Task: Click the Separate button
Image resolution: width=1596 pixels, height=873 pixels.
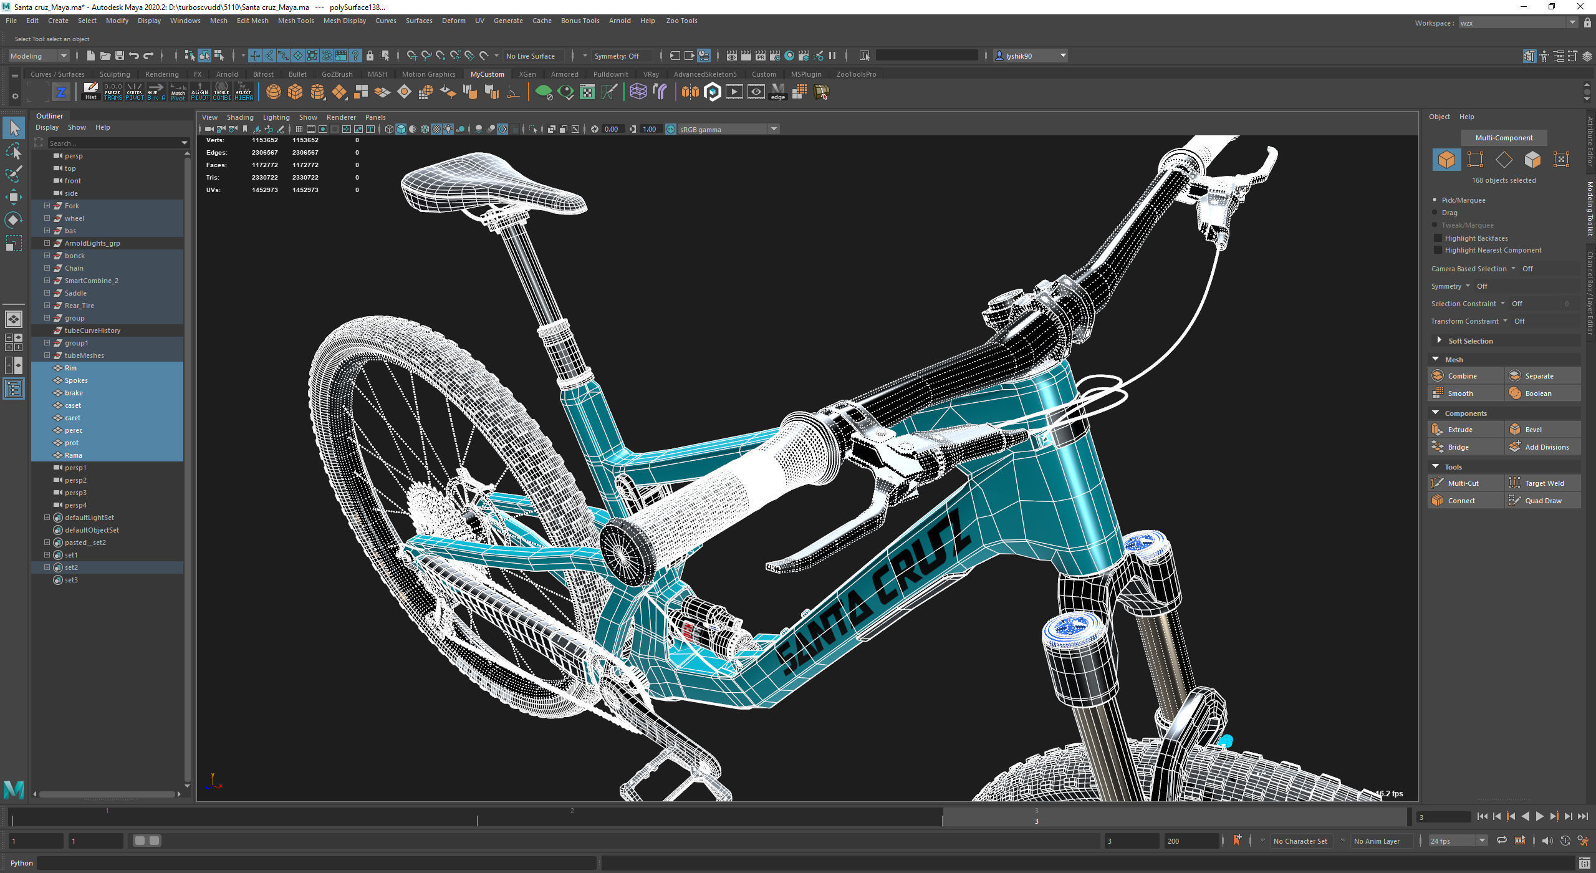Action: coord(1542,376)
